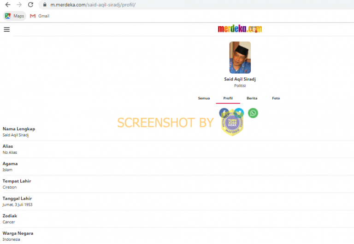The image size is (354, 244).
Task: Open the Said Aqil Siradj profile photo
Action: [240, 58]
